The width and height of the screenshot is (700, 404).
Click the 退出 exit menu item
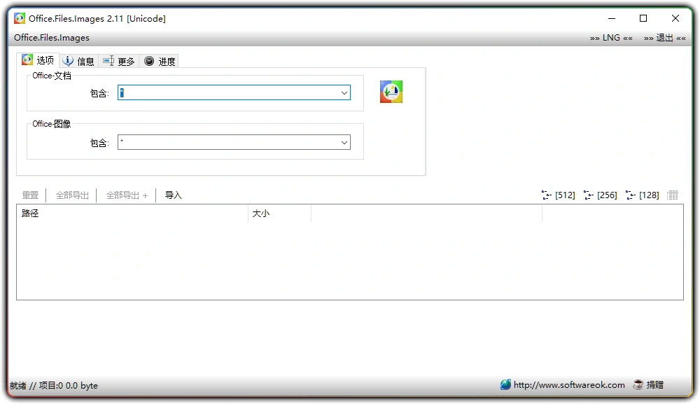tap(664, 38)
